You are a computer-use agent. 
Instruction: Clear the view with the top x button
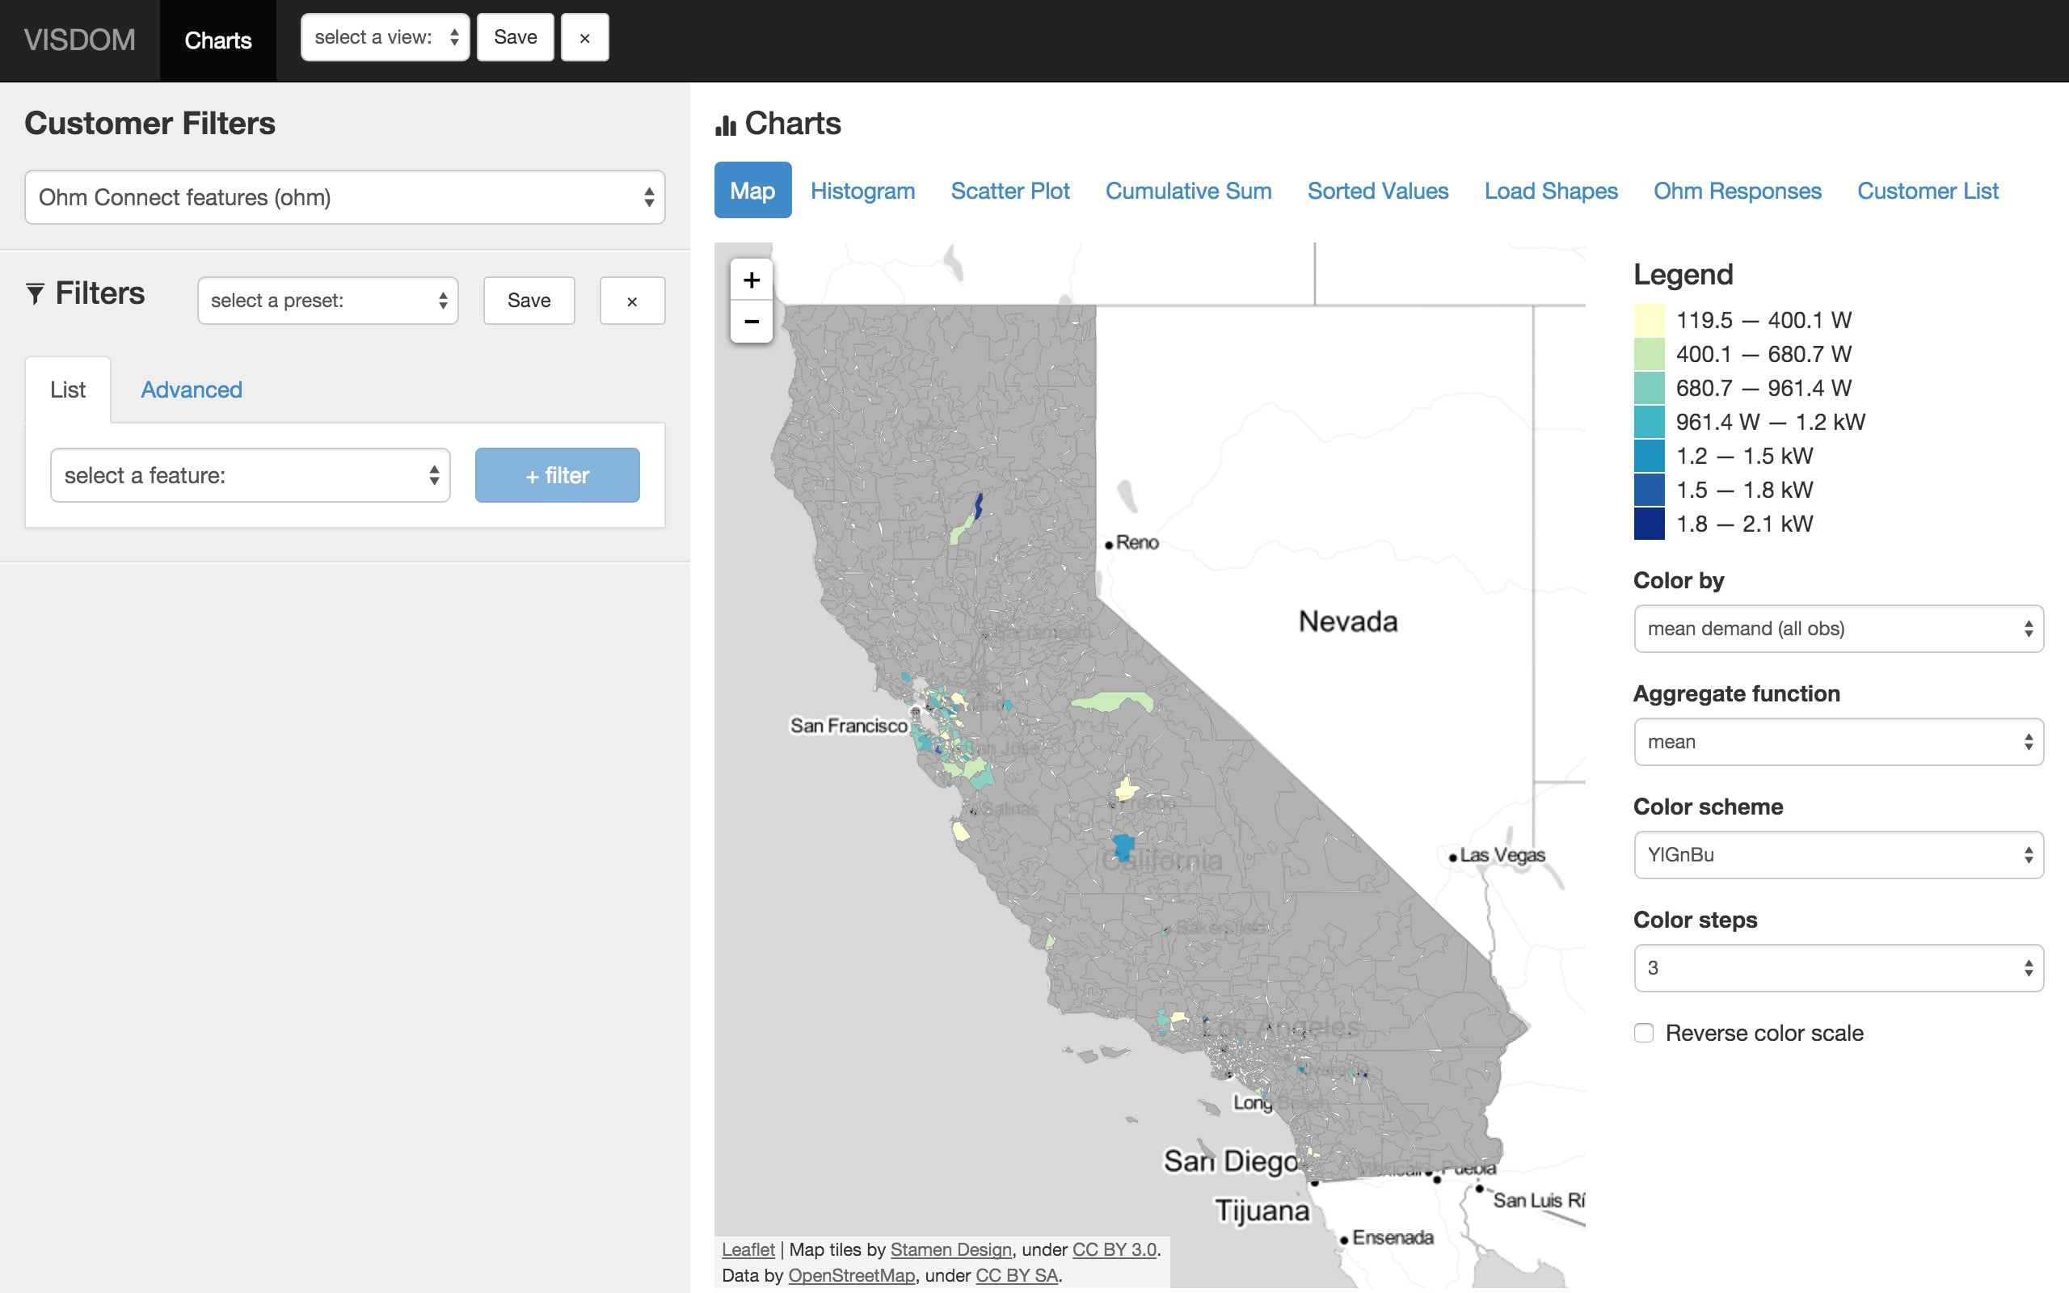coord(585,38)
